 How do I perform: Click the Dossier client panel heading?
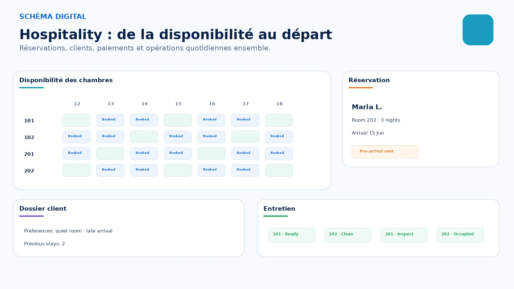[43, 209]
